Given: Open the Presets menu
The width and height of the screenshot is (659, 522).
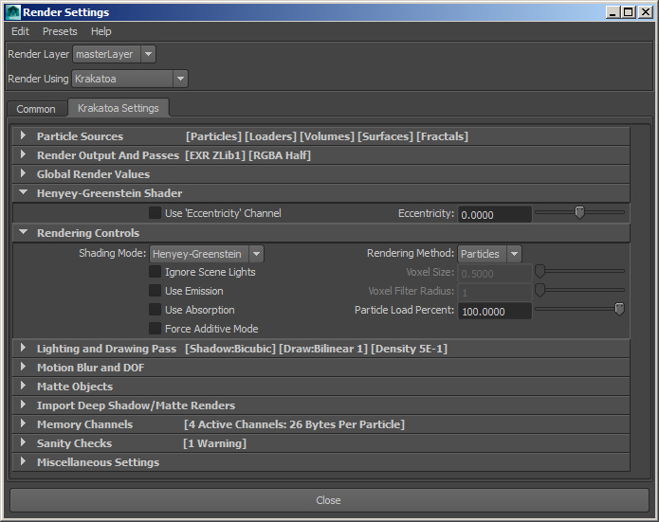Looking at the screenshot, I should click(60, 31).
